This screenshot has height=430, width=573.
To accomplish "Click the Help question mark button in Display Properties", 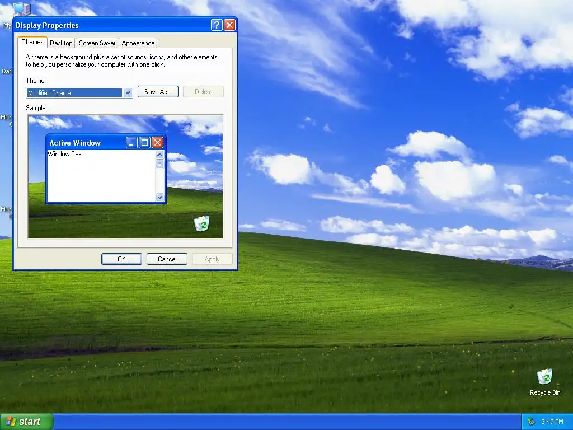I will (217, 25).
